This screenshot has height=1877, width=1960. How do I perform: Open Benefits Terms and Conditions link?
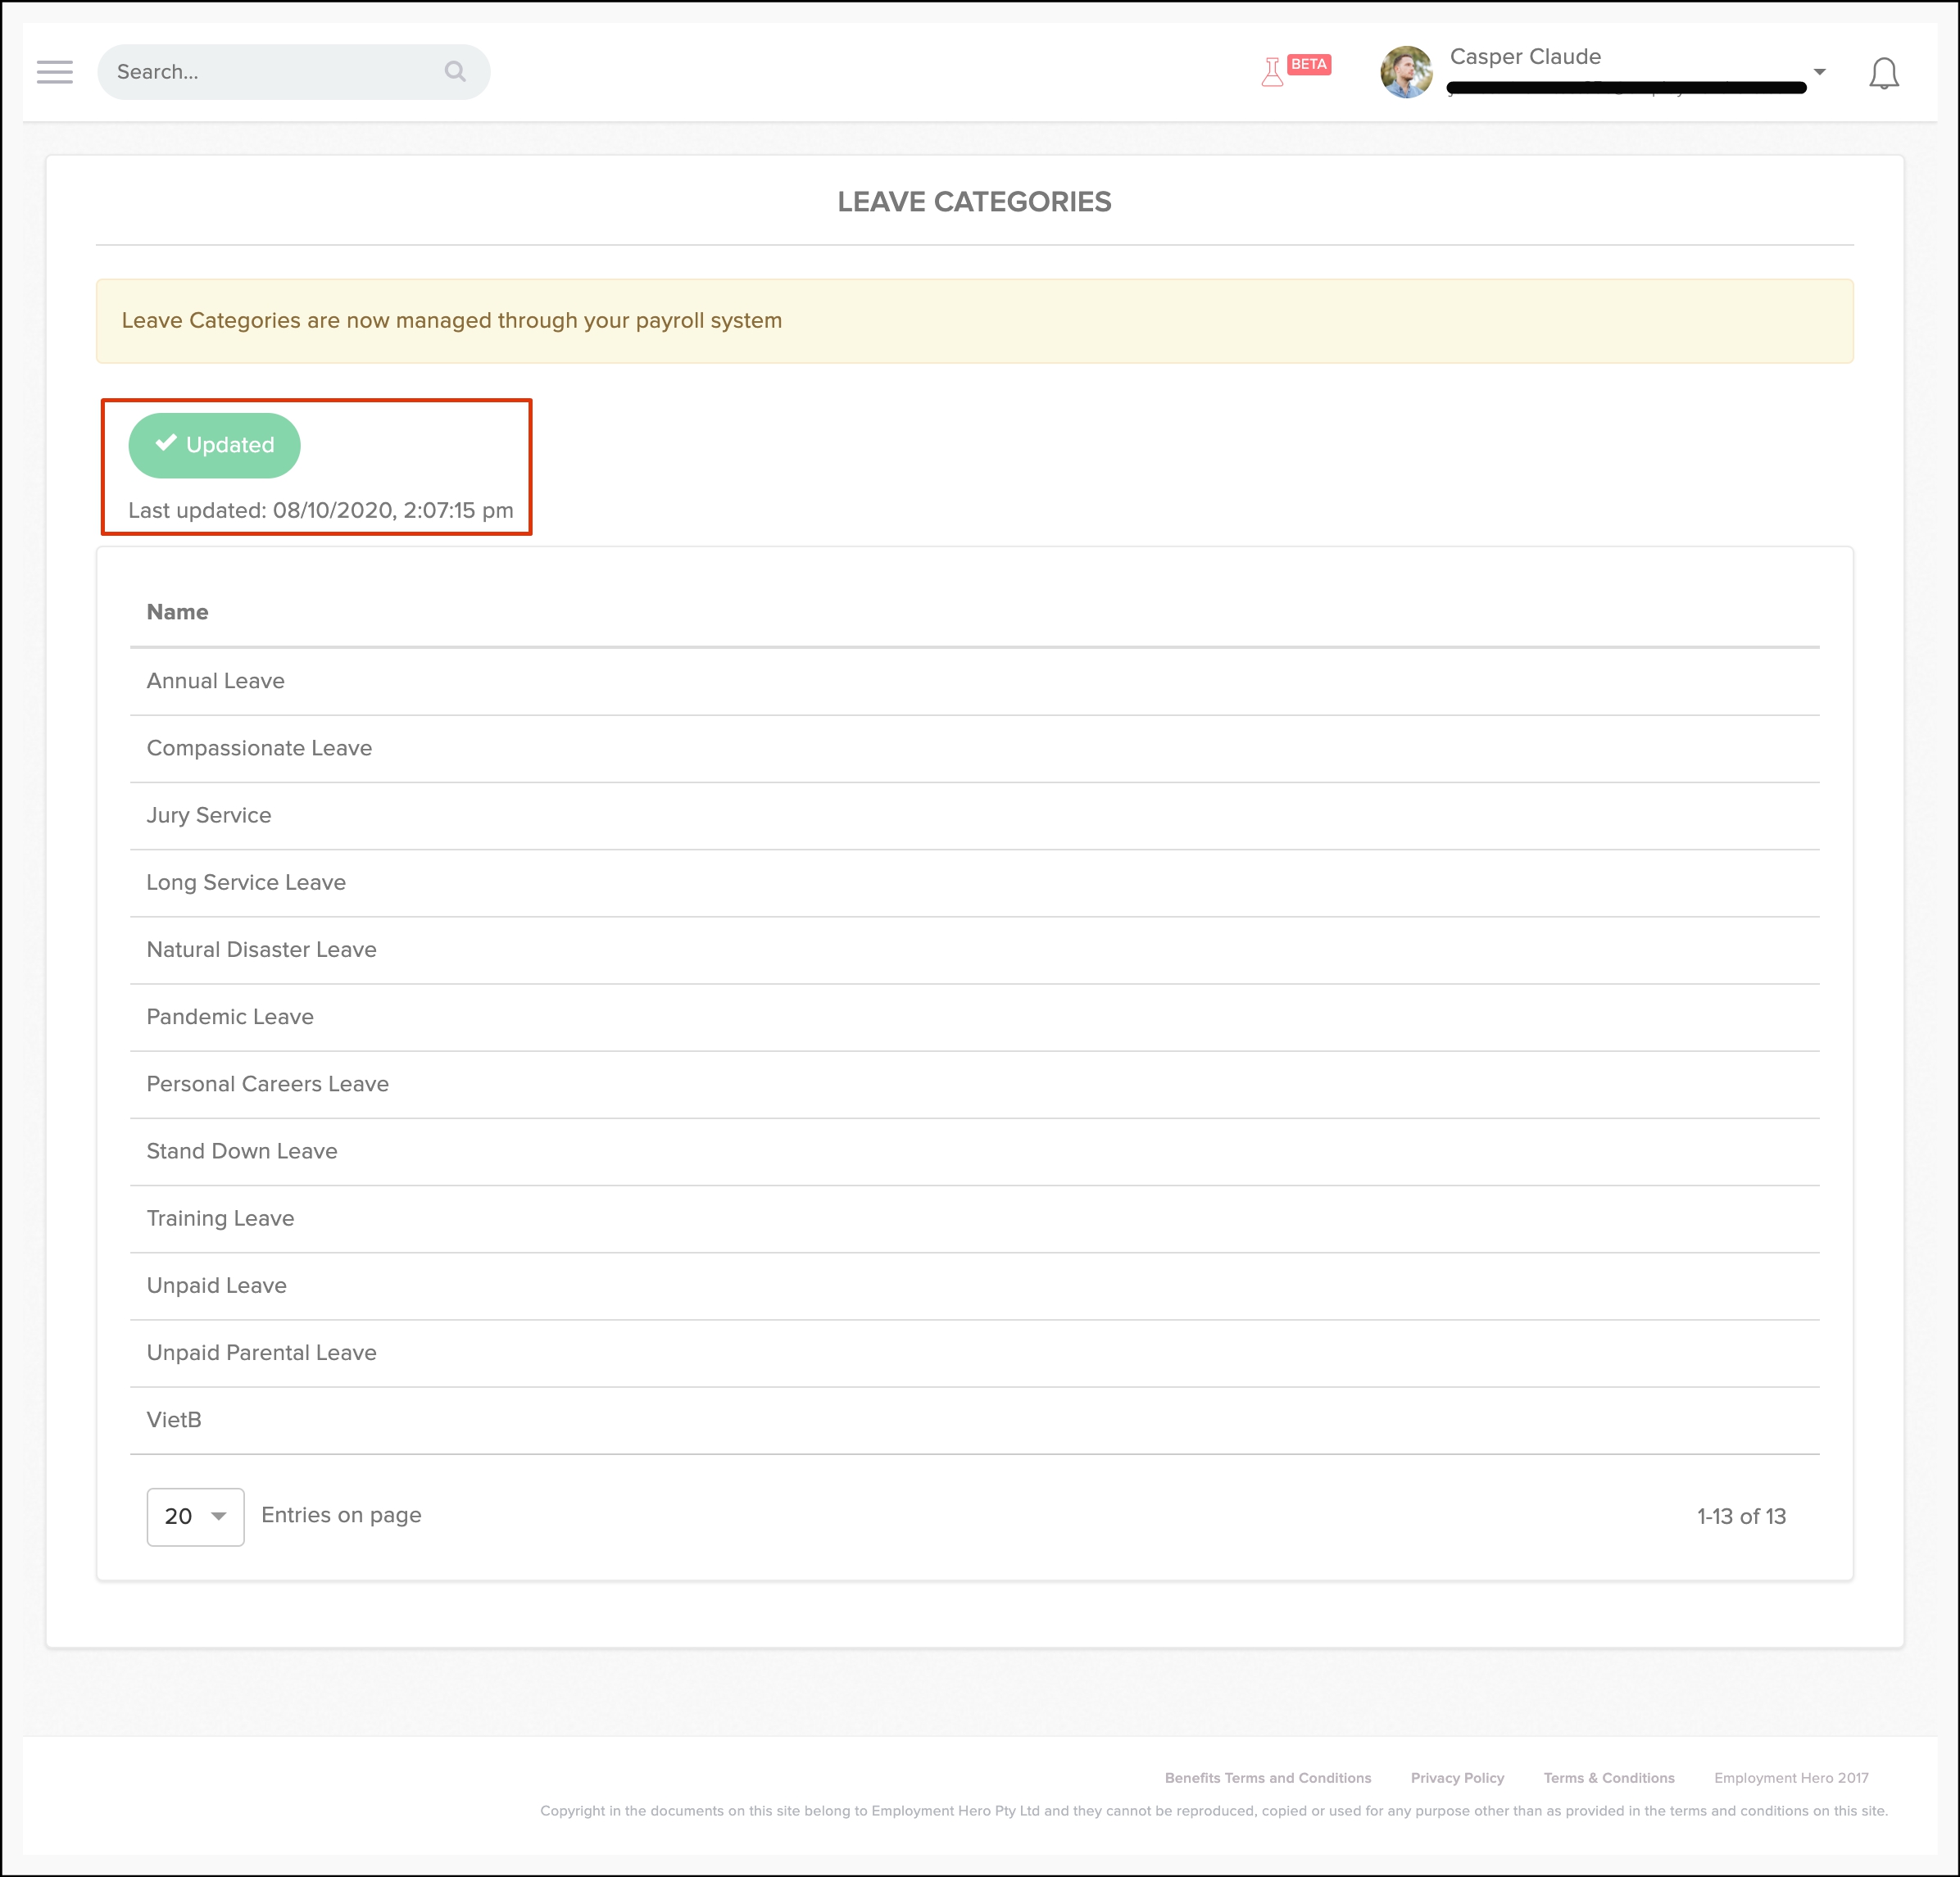click(x=1267, y=1778)
